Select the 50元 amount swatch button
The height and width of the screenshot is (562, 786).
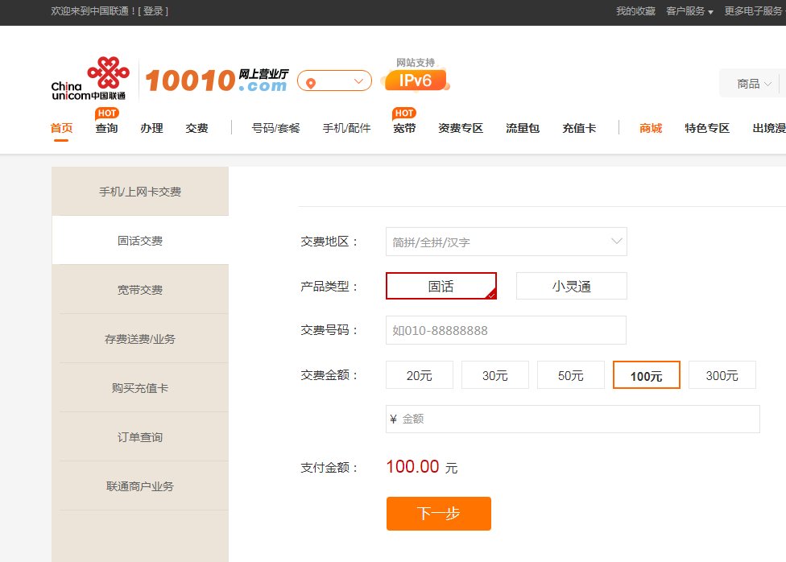[x=570, y=374]
